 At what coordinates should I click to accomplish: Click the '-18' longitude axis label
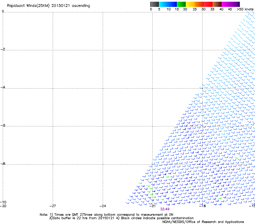click(x=202, y=206)
